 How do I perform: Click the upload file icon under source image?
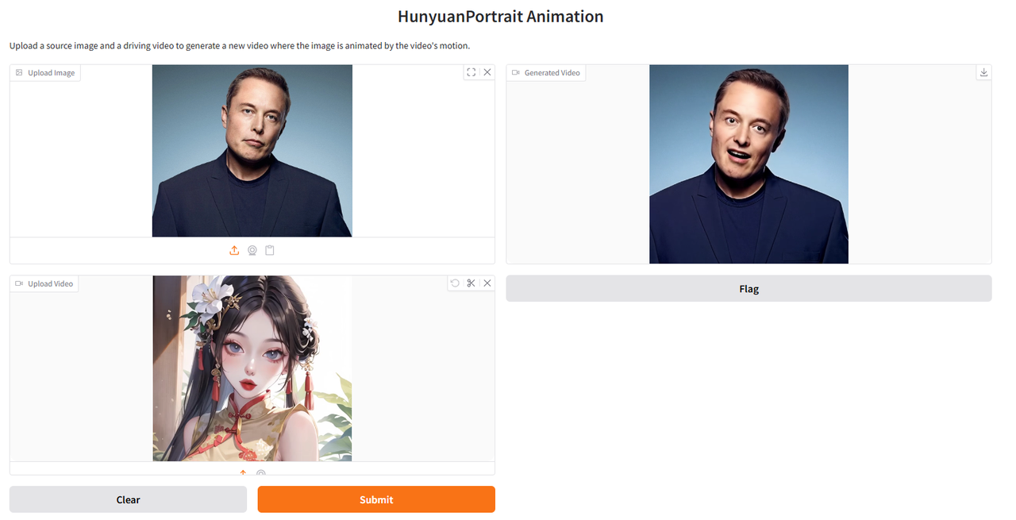tap(234, 250)
